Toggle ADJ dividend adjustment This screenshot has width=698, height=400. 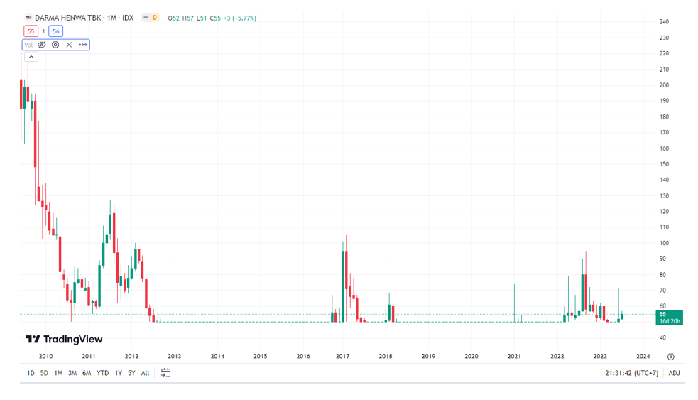(674, 373)
